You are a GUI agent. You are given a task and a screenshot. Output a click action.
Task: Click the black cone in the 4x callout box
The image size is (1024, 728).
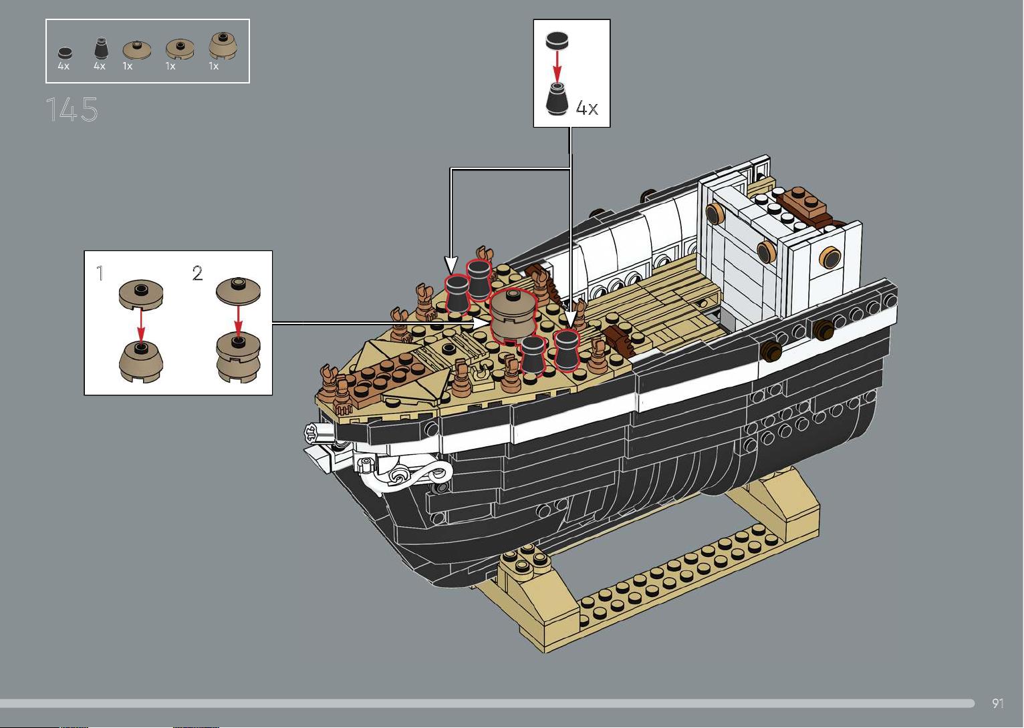(x=558, y=99)
